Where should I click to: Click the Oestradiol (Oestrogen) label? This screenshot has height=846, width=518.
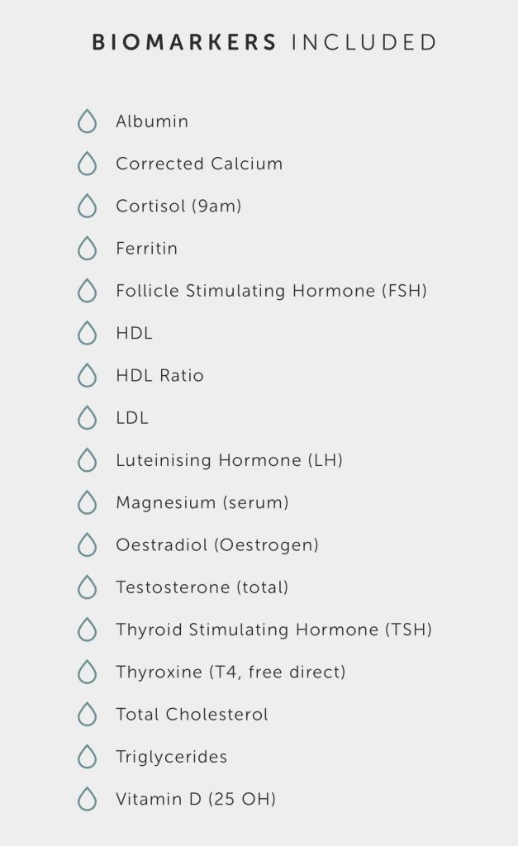tap(216, 545)
